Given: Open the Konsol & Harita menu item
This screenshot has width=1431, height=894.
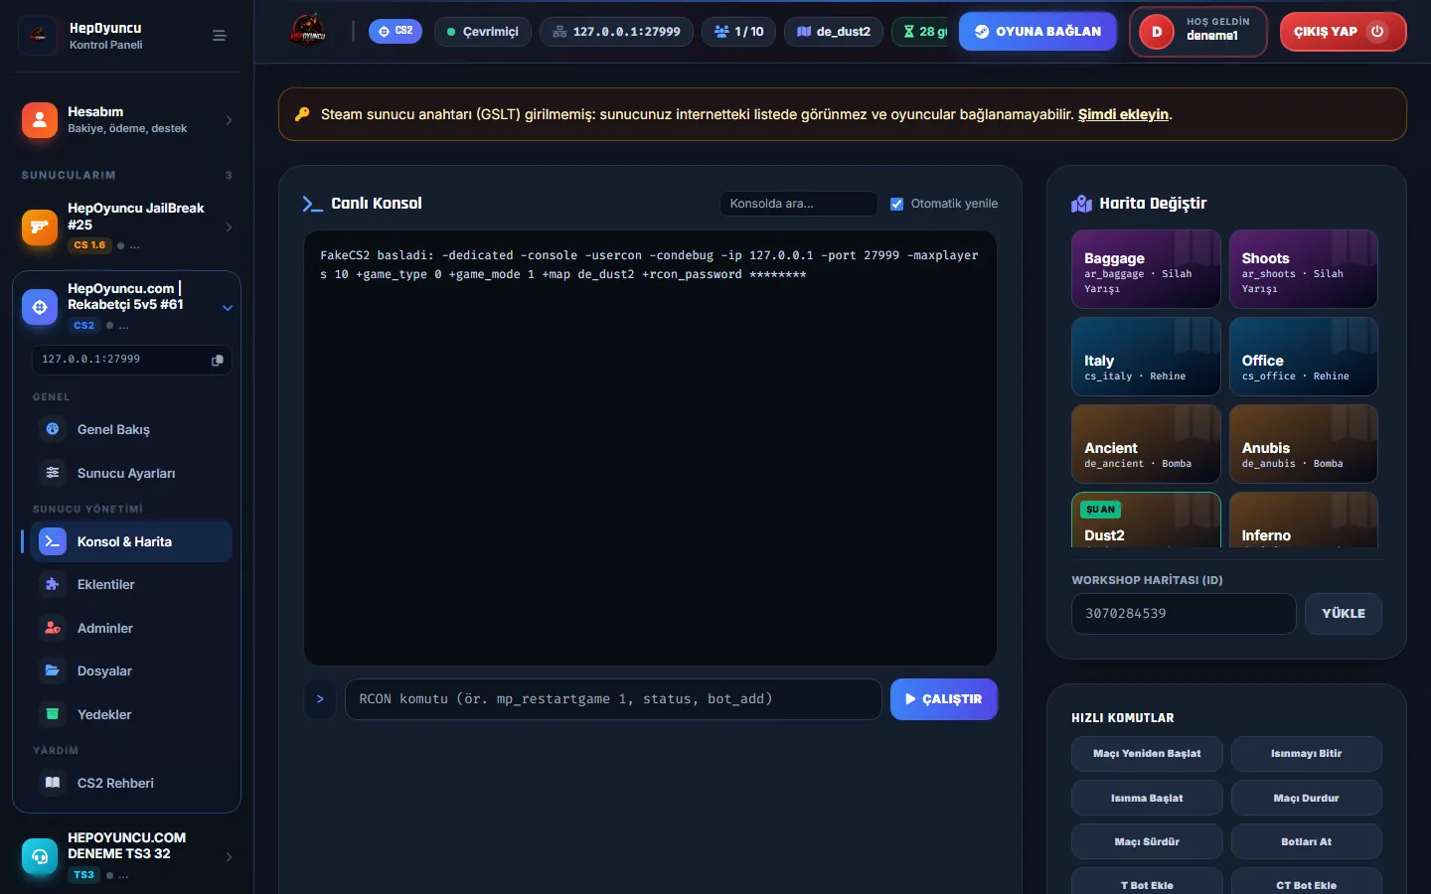Looking at the screenshot, I should pyautogui.click(x=131, y=541).
